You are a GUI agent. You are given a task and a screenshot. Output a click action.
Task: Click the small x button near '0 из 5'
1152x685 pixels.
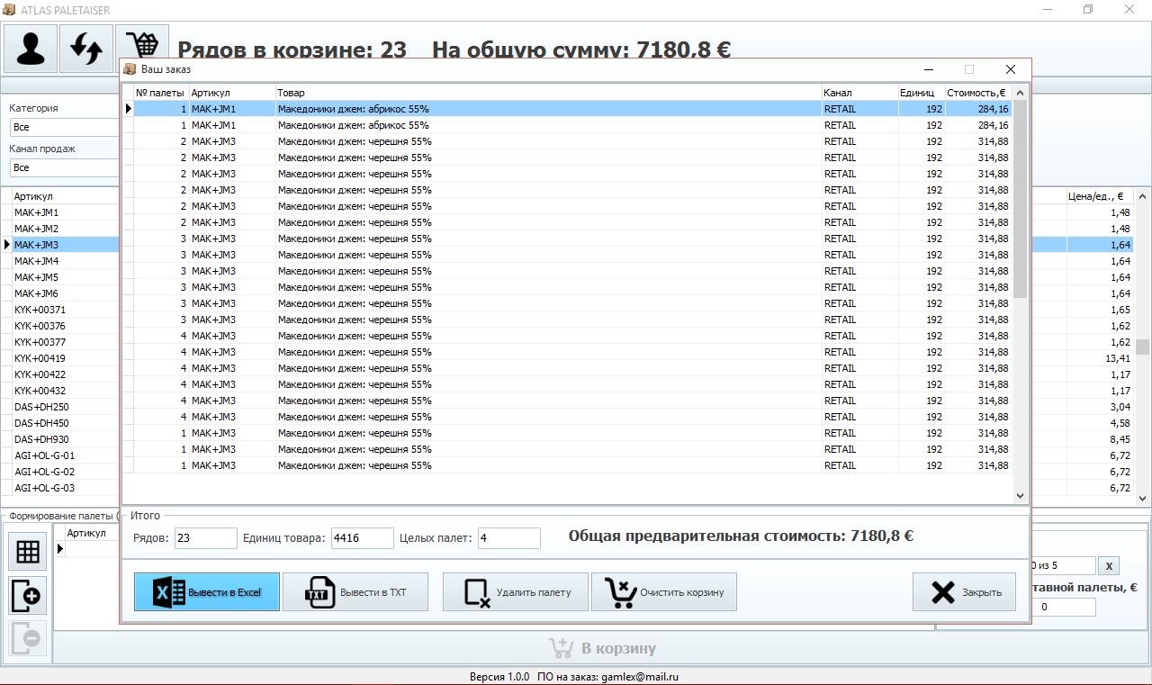tap(1110, 565)
